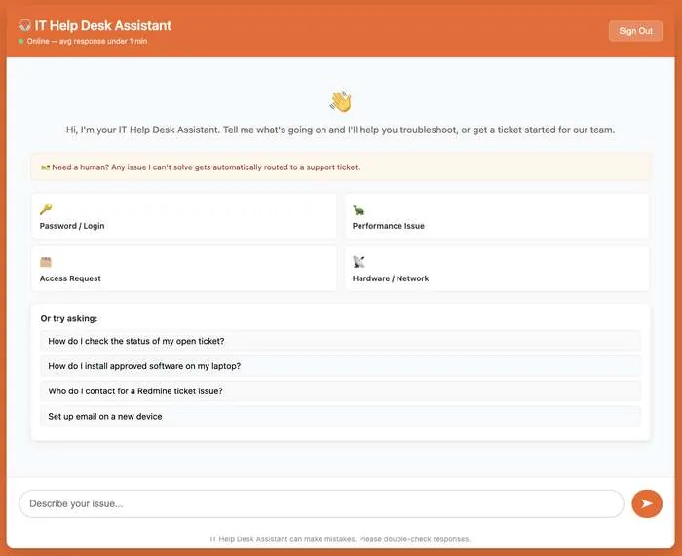
Task: Click the headset icon beside IT Help Desk Assistant
Action: pyautogui.click(x=24, y=25)
